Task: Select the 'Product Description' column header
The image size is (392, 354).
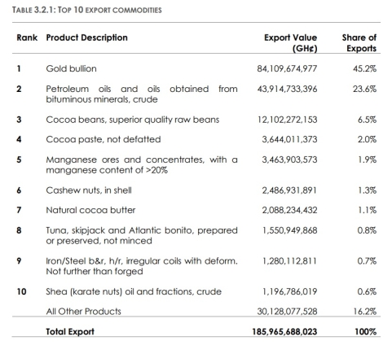Action: (x=86, y=37)
